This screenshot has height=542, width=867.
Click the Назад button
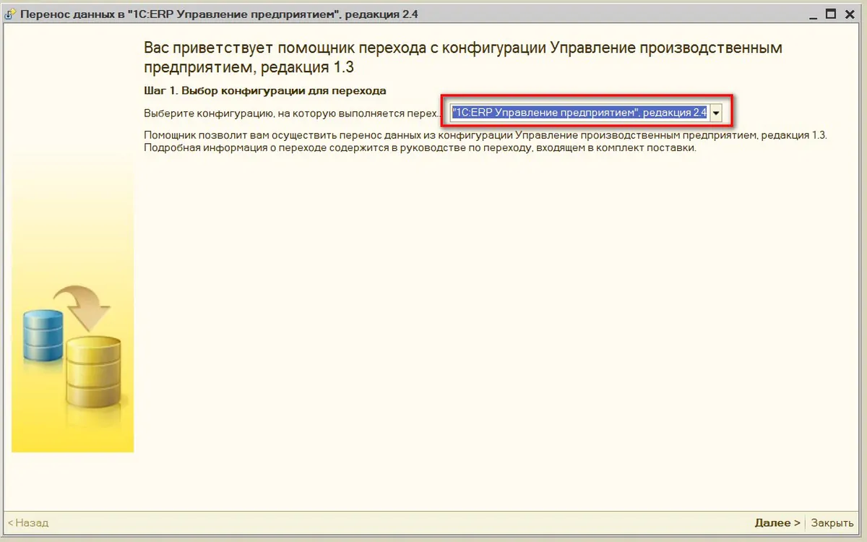tap(28, 522)
